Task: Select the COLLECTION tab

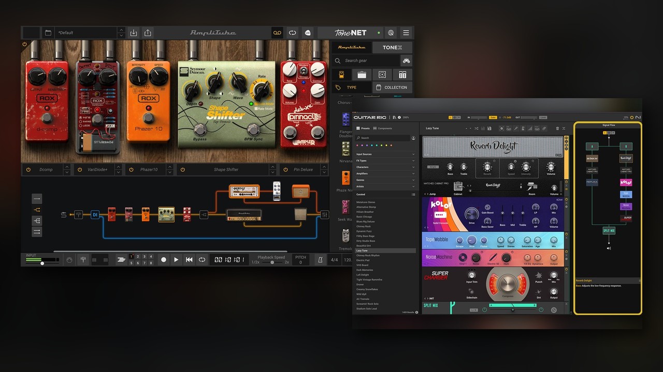Action: (x=392, y=87)
